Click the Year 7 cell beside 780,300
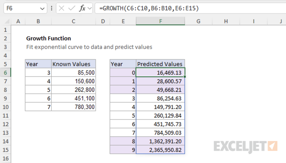The height and width of the screenshot is (163, 286). [38, 107]
